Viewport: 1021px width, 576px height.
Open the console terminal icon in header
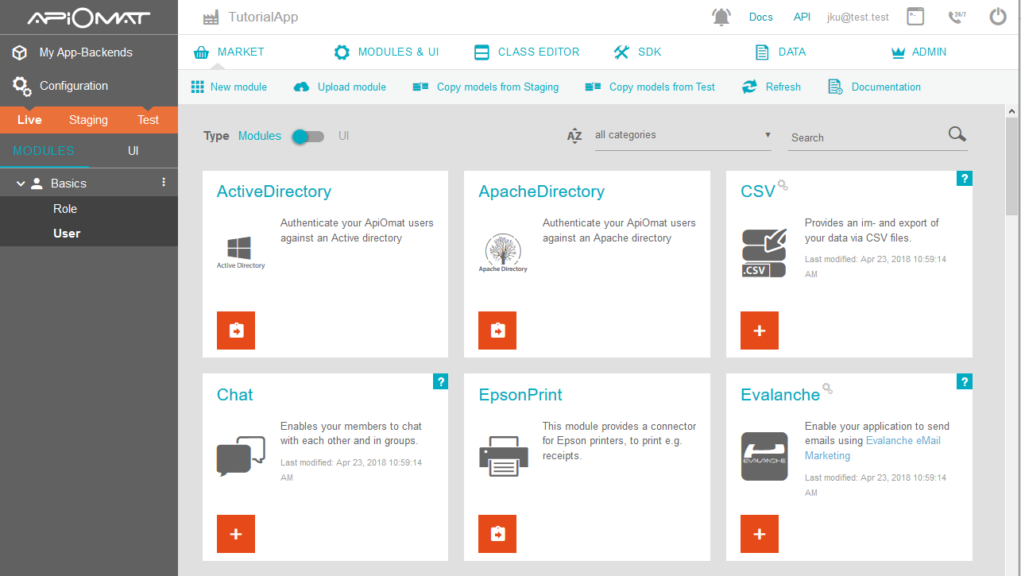pyautogui.click(x=916, y=16)
